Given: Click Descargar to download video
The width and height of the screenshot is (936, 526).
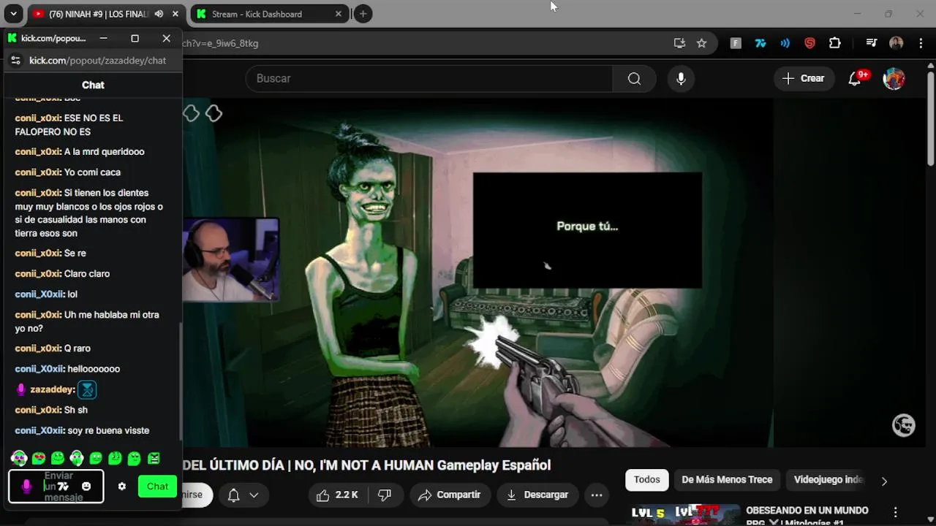Looking at the screenshot, I should (x=537, y=495).
